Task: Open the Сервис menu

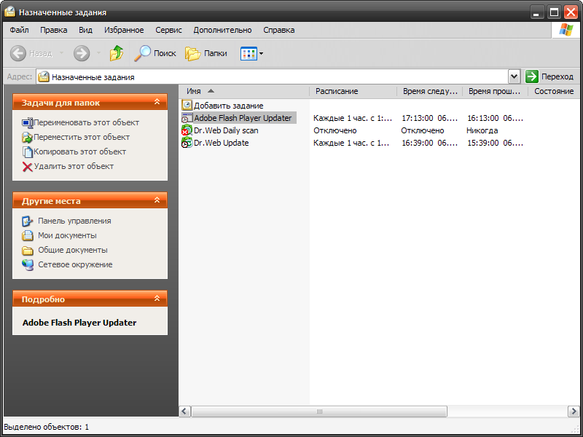Action: coord(169,30)
